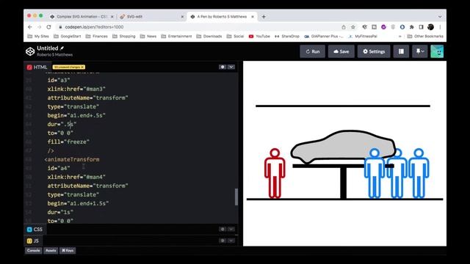Click the HTML editor vertical scrollbar thumb
This screenshot has height=264, width=470.
tap(236, 197)
